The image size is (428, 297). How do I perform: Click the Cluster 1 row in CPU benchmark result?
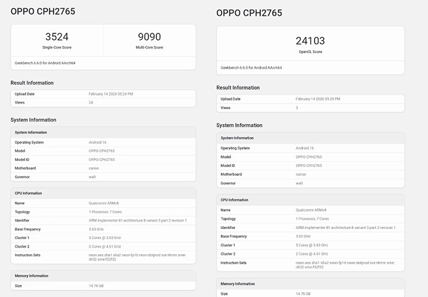103,237
